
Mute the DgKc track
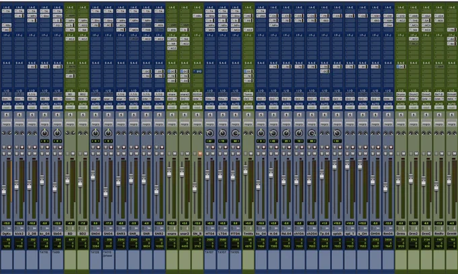[9, 153]
